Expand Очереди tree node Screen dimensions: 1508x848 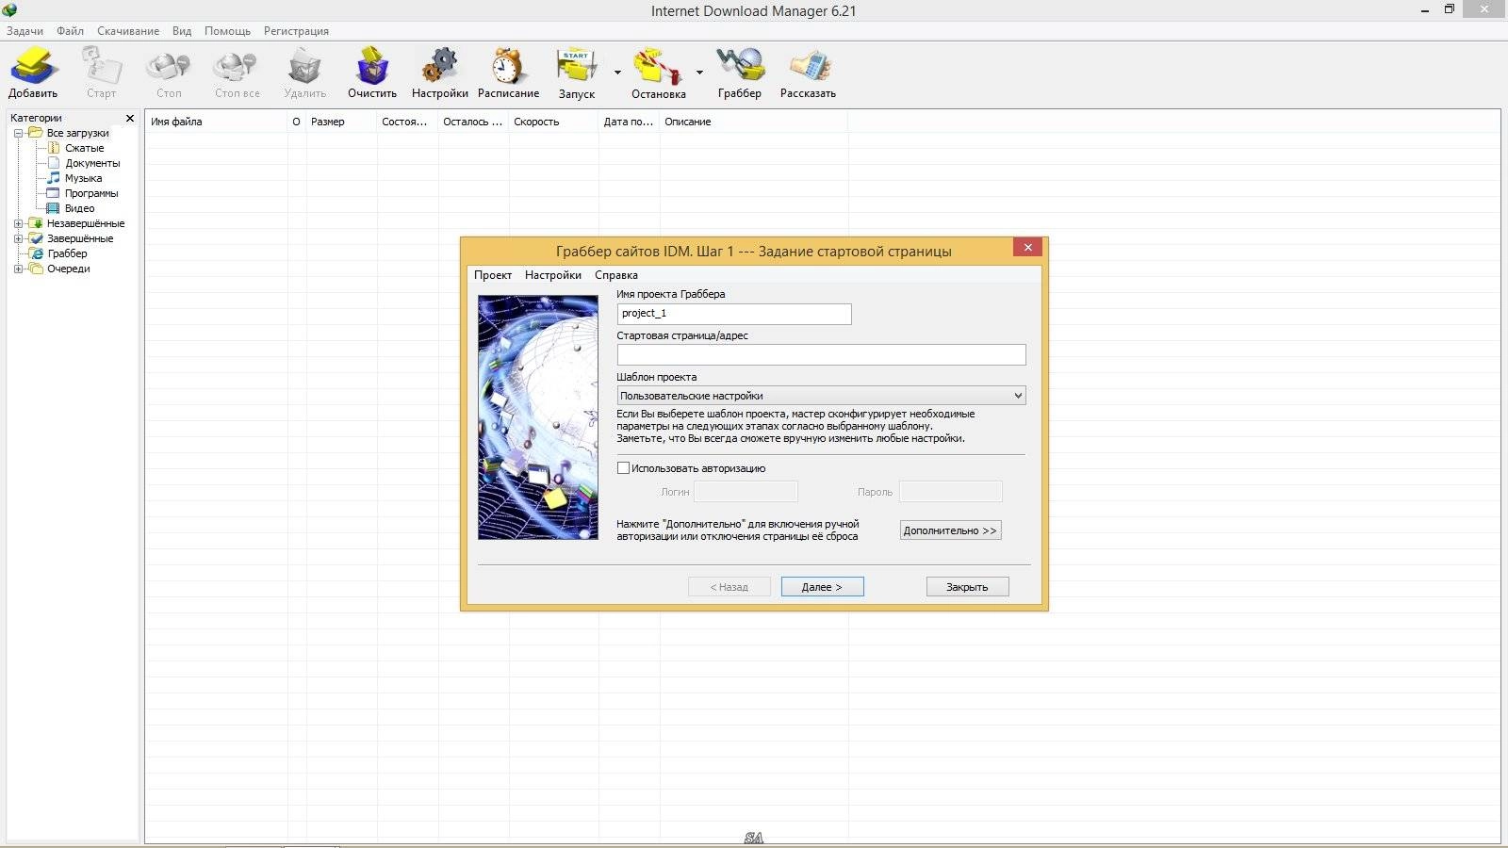coord(18,269)
